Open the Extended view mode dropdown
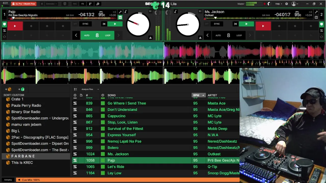The height and width of the screenshot is (183, 326). click(x=51, y=4)
